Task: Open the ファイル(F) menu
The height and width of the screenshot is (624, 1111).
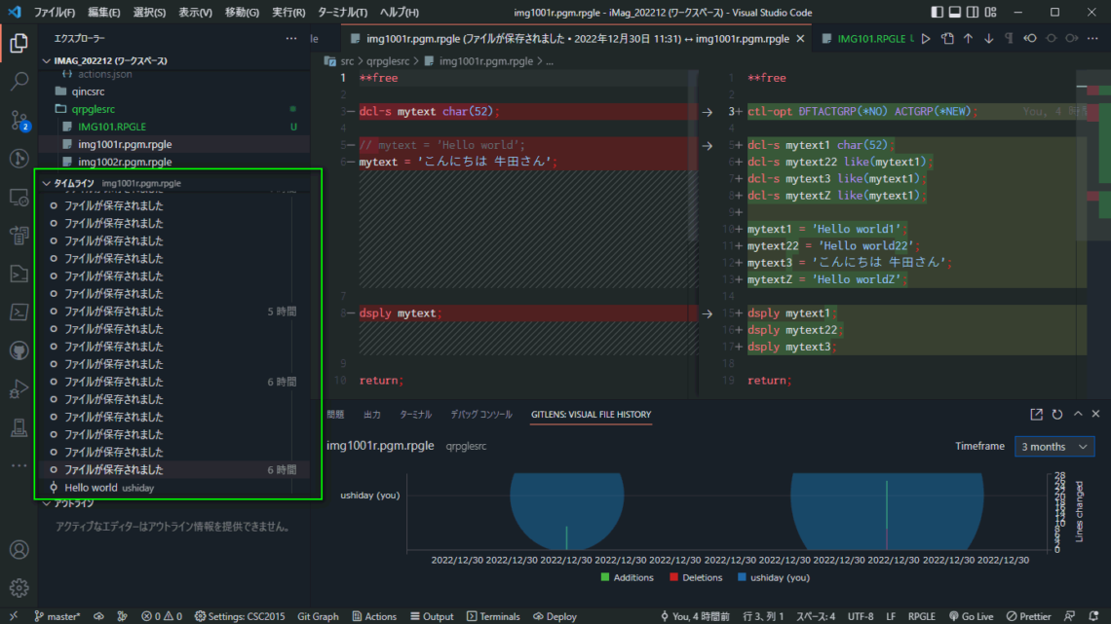Action: (55, 12)
